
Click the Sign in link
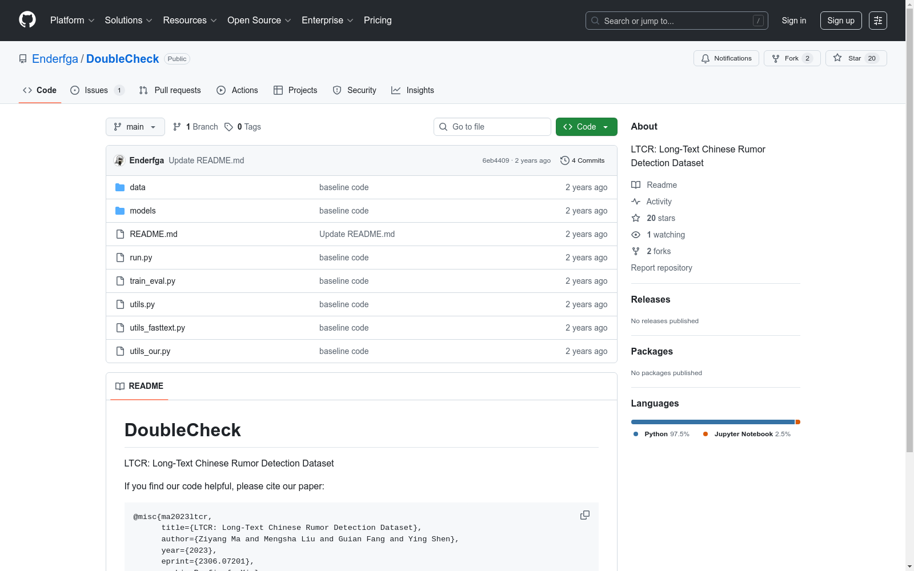point(794,21)
